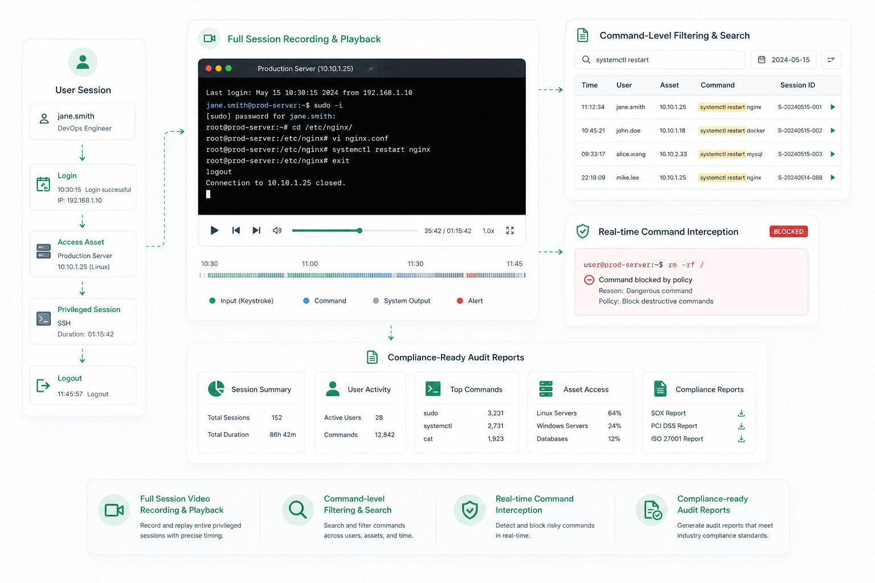The height and width of the screenshot is (583, 875).
Task: Sort by the Session ID column header
Action: pos(798,85)
